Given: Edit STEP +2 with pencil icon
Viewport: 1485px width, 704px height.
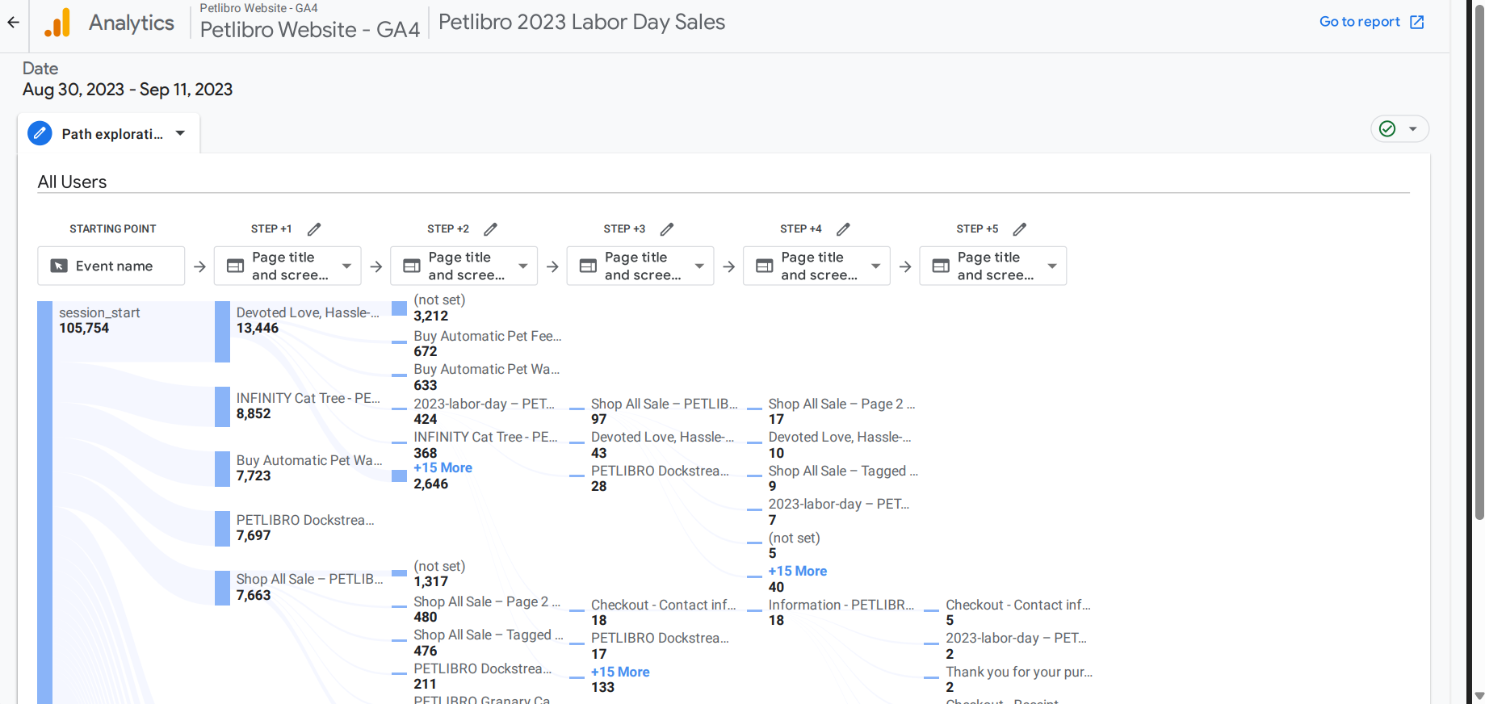Looking at the screenshot, I should click(x=490, y=229).
